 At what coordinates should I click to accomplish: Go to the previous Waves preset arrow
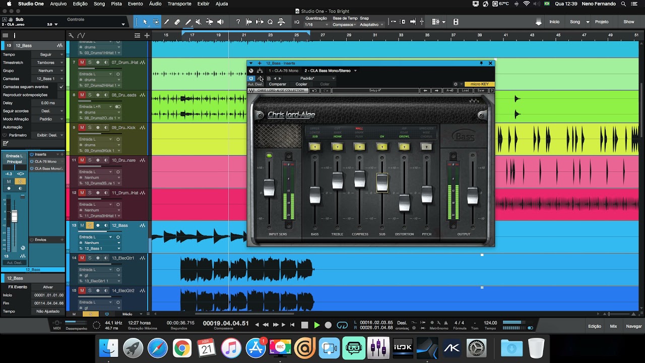(426, 91)
